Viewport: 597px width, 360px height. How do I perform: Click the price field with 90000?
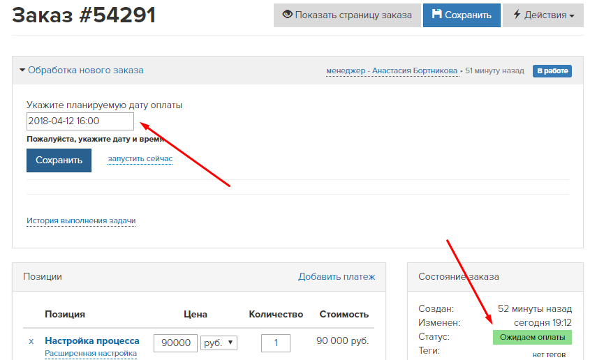(x=175, y=343)
